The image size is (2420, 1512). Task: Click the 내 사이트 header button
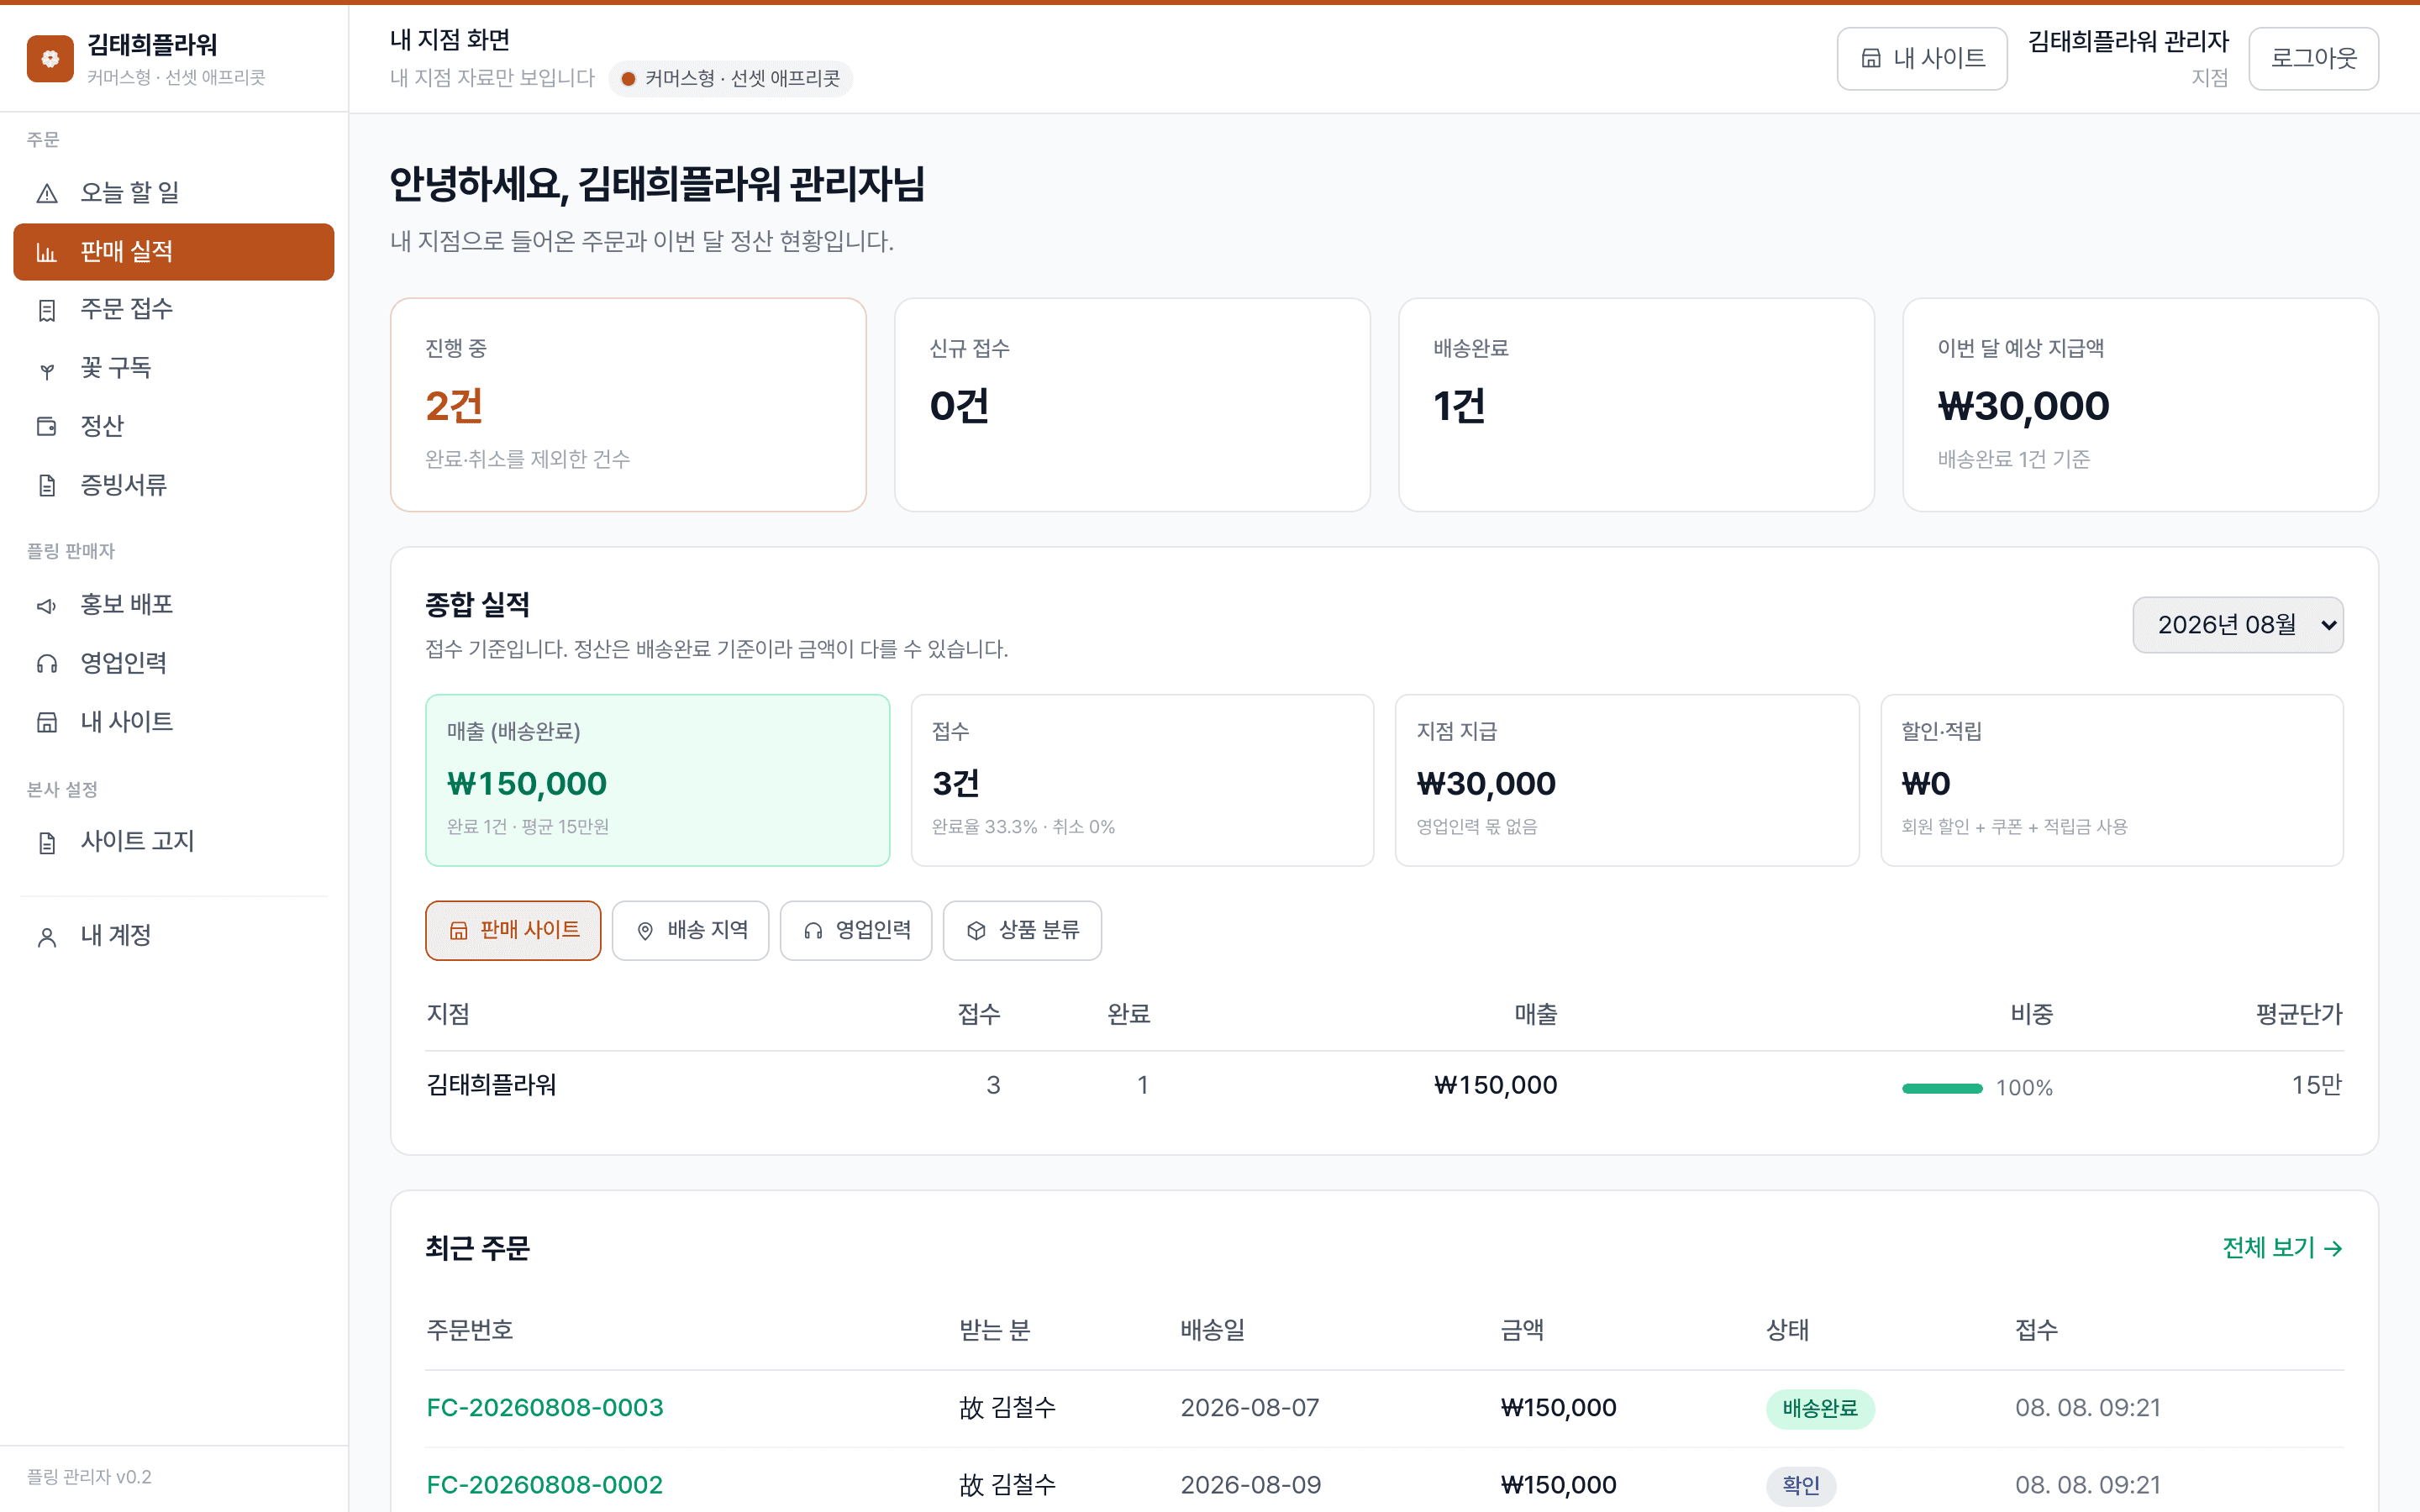1921,59
